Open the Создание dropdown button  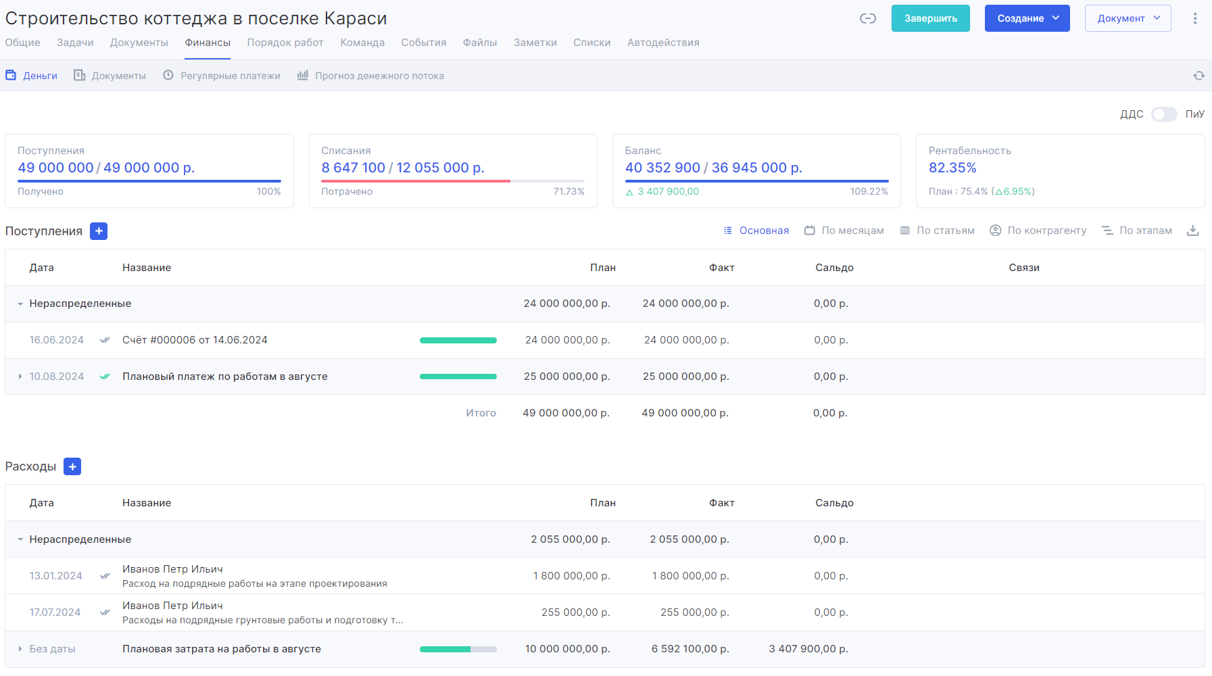click(x=1027, y=18)
